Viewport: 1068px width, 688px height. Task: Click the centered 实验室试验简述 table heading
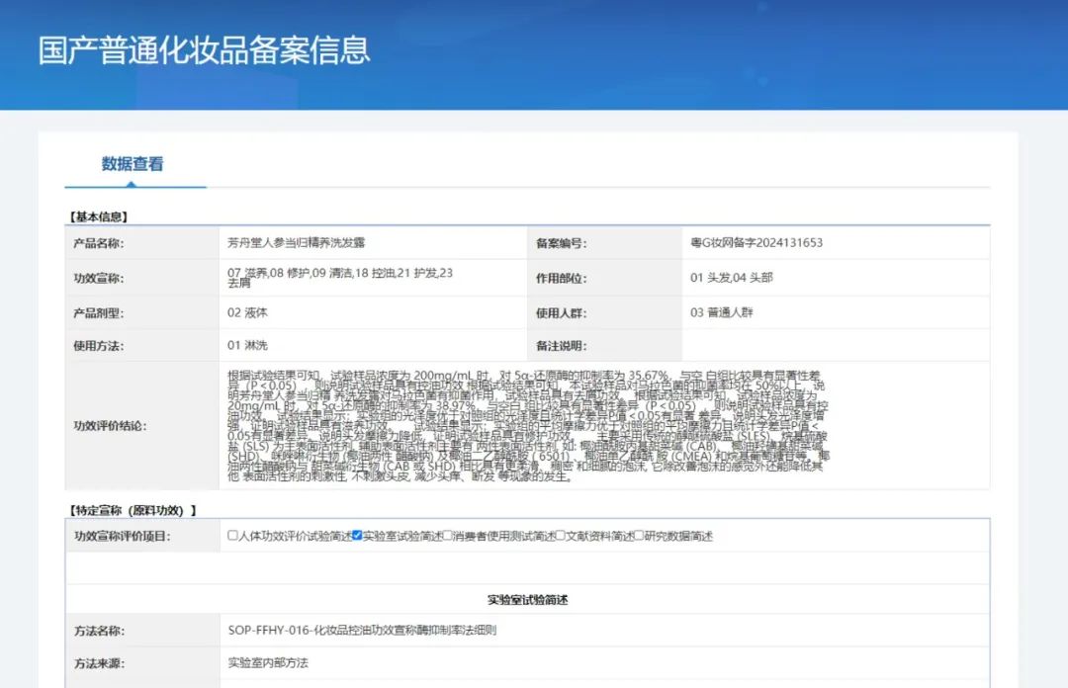(x=528, y=599)
